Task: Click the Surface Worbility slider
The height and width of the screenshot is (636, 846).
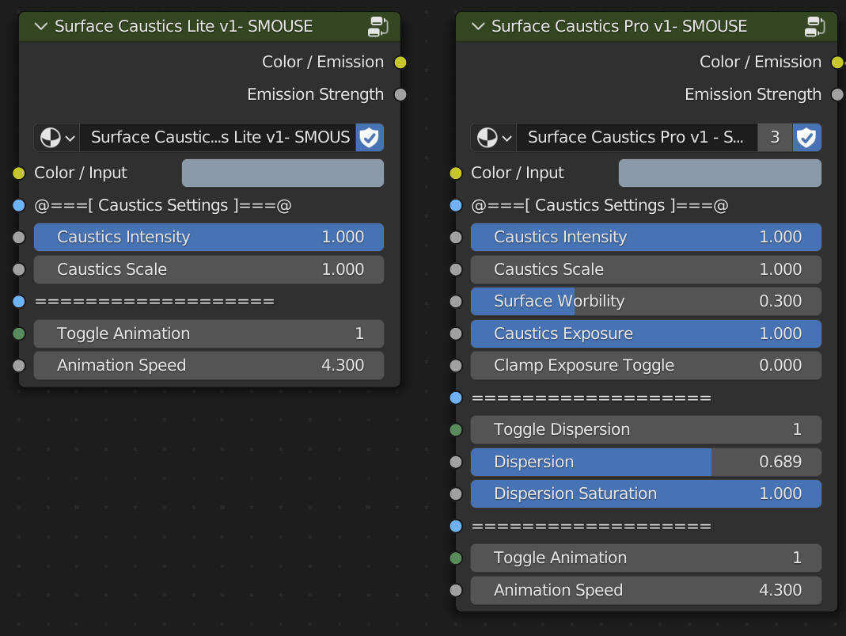Action: point(646,301)
